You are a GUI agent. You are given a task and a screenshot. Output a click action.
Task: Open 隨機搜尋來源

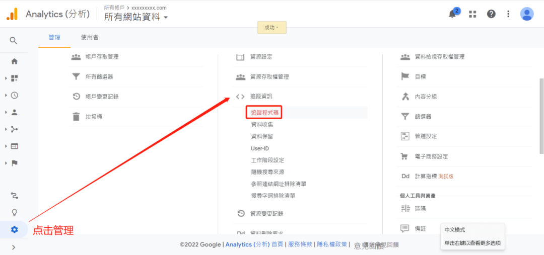(x=267, y=172)
